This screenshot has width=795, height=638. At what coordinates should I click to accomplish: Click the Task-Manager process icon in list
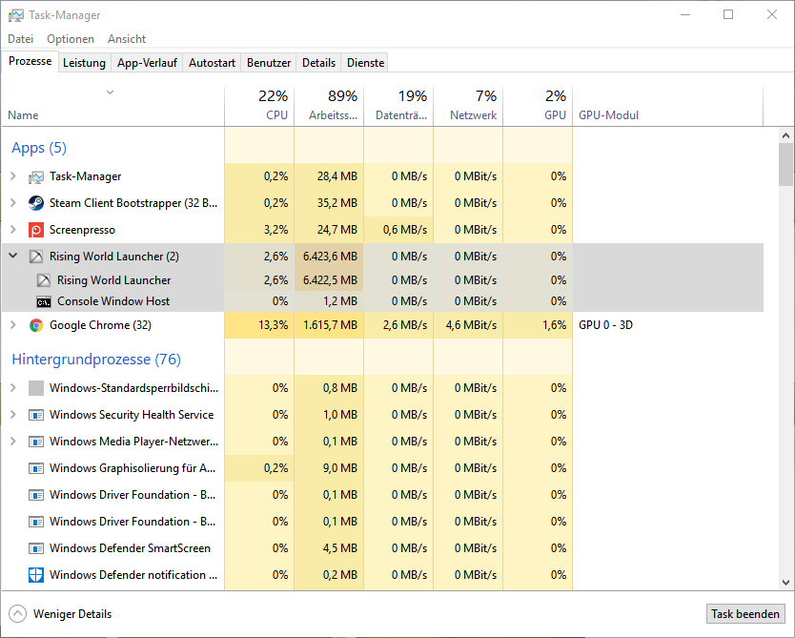tap(36, 176)
